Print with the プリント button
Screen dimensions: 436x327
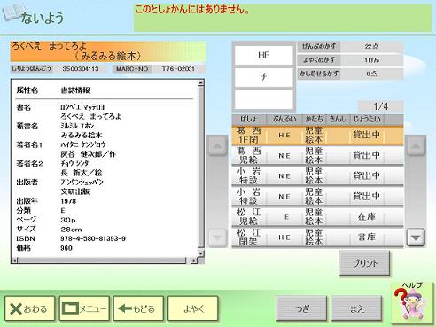click(x=364, y=263)
